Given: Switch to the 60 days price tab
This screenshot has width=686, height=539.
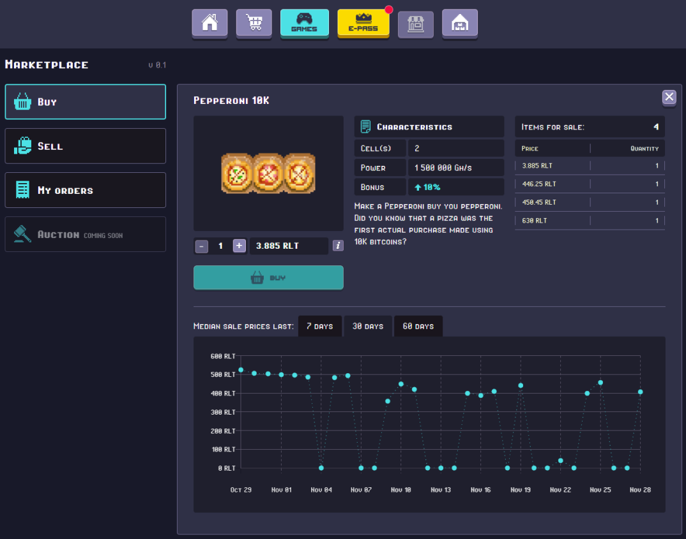Looking at the screenshot, I should [418, 326].
